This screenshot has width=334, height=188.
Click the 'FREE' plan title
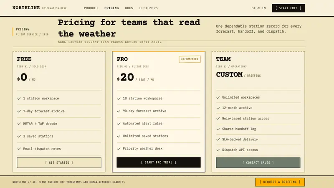tap(24, 59)
